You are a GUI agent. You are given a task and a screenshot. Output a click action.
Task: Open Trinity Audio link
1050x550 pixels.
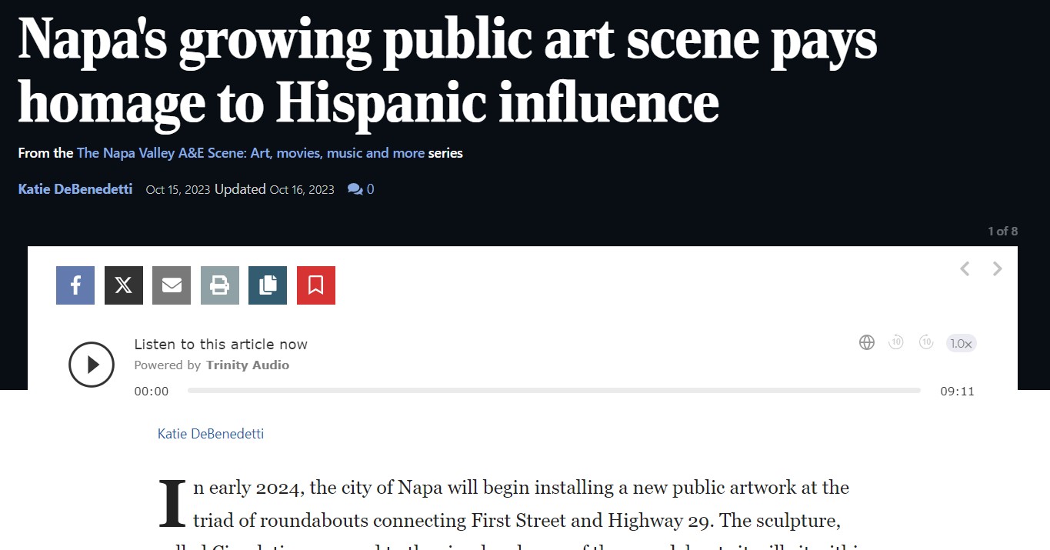click(x=248, y=365)
